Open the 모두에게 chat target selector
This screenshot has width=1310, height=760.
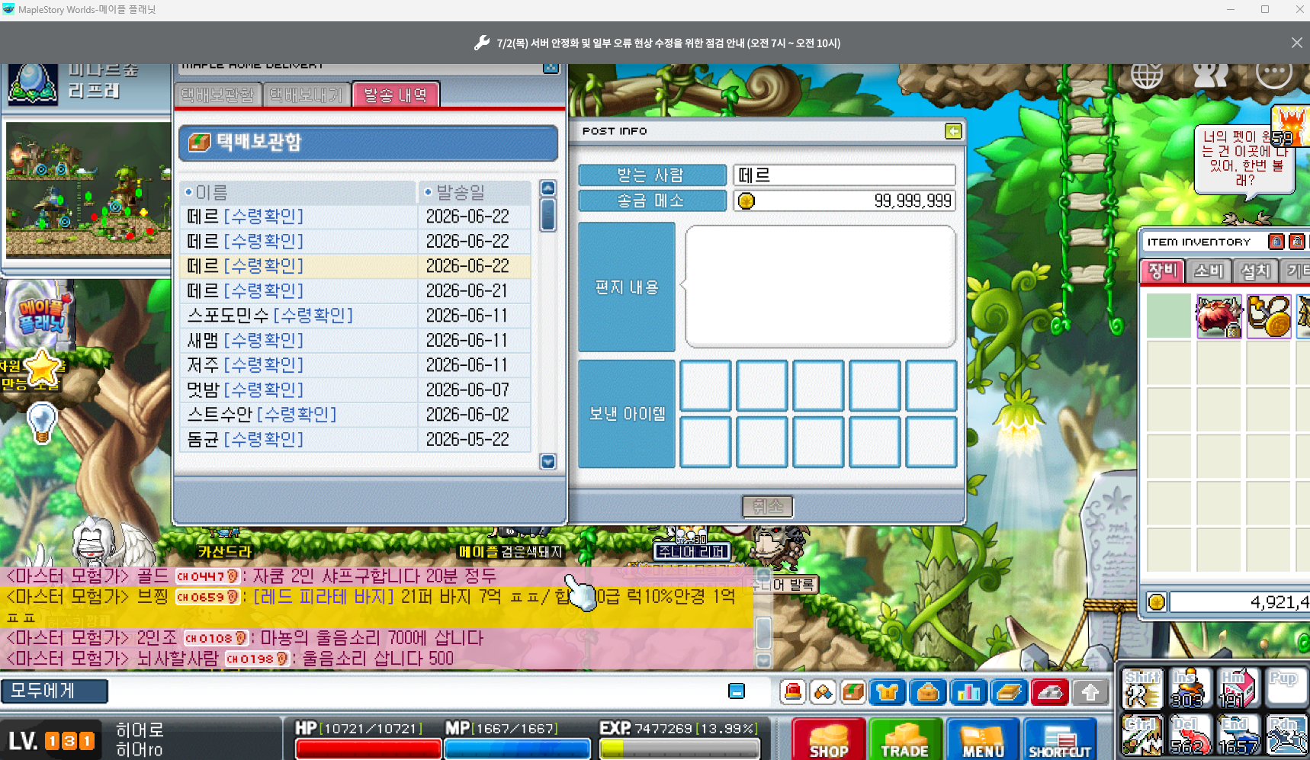point(54,691)
